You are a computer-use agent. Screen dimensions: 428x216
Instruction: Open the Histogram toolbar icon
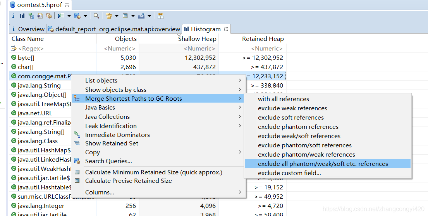point(22,16)
